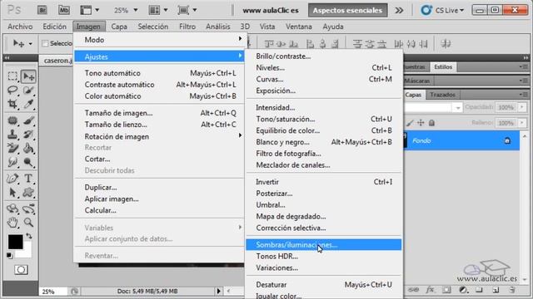
Task: Select the Move tool in toolbox
Action: (28, 76)
